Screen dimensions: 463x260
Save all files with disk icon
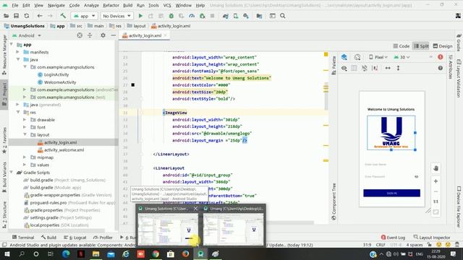16,16
